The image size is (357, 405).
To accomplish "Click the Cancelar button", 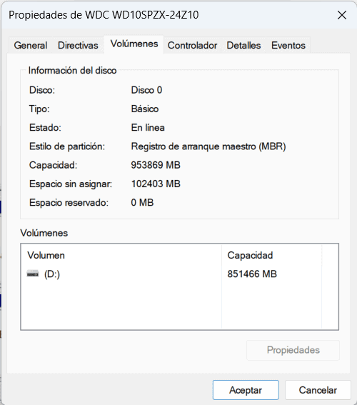I will click(318, 390).
